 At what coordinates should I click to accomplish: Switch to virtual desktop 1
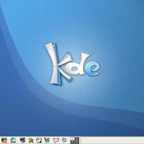(72, 139)
